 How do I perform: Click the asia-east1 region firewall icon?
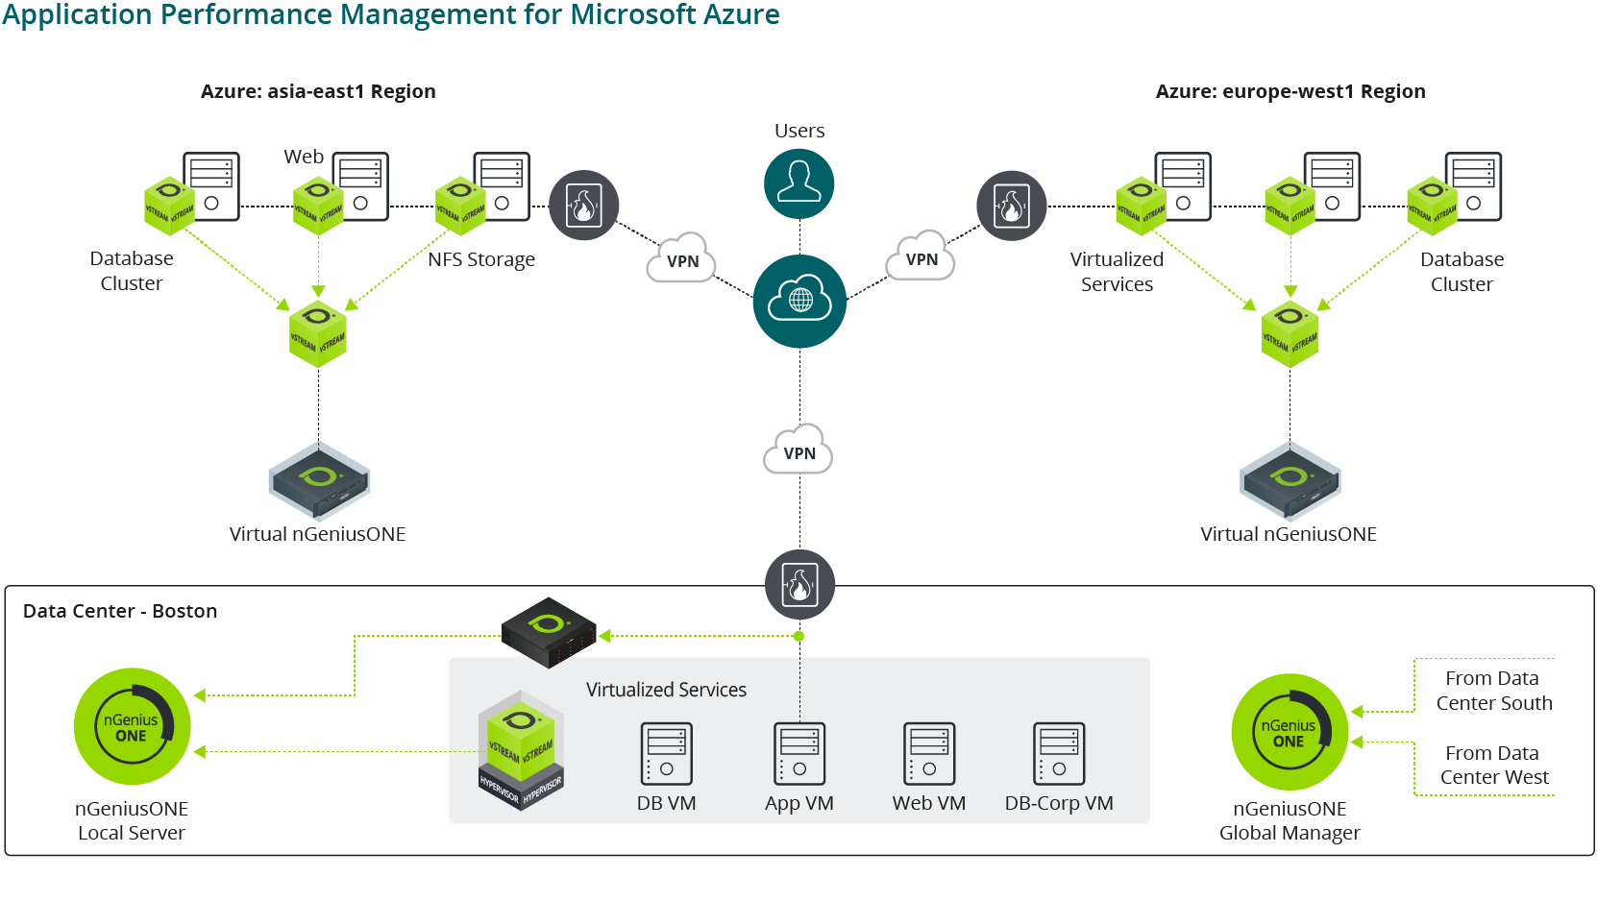[x=584, y=206]
